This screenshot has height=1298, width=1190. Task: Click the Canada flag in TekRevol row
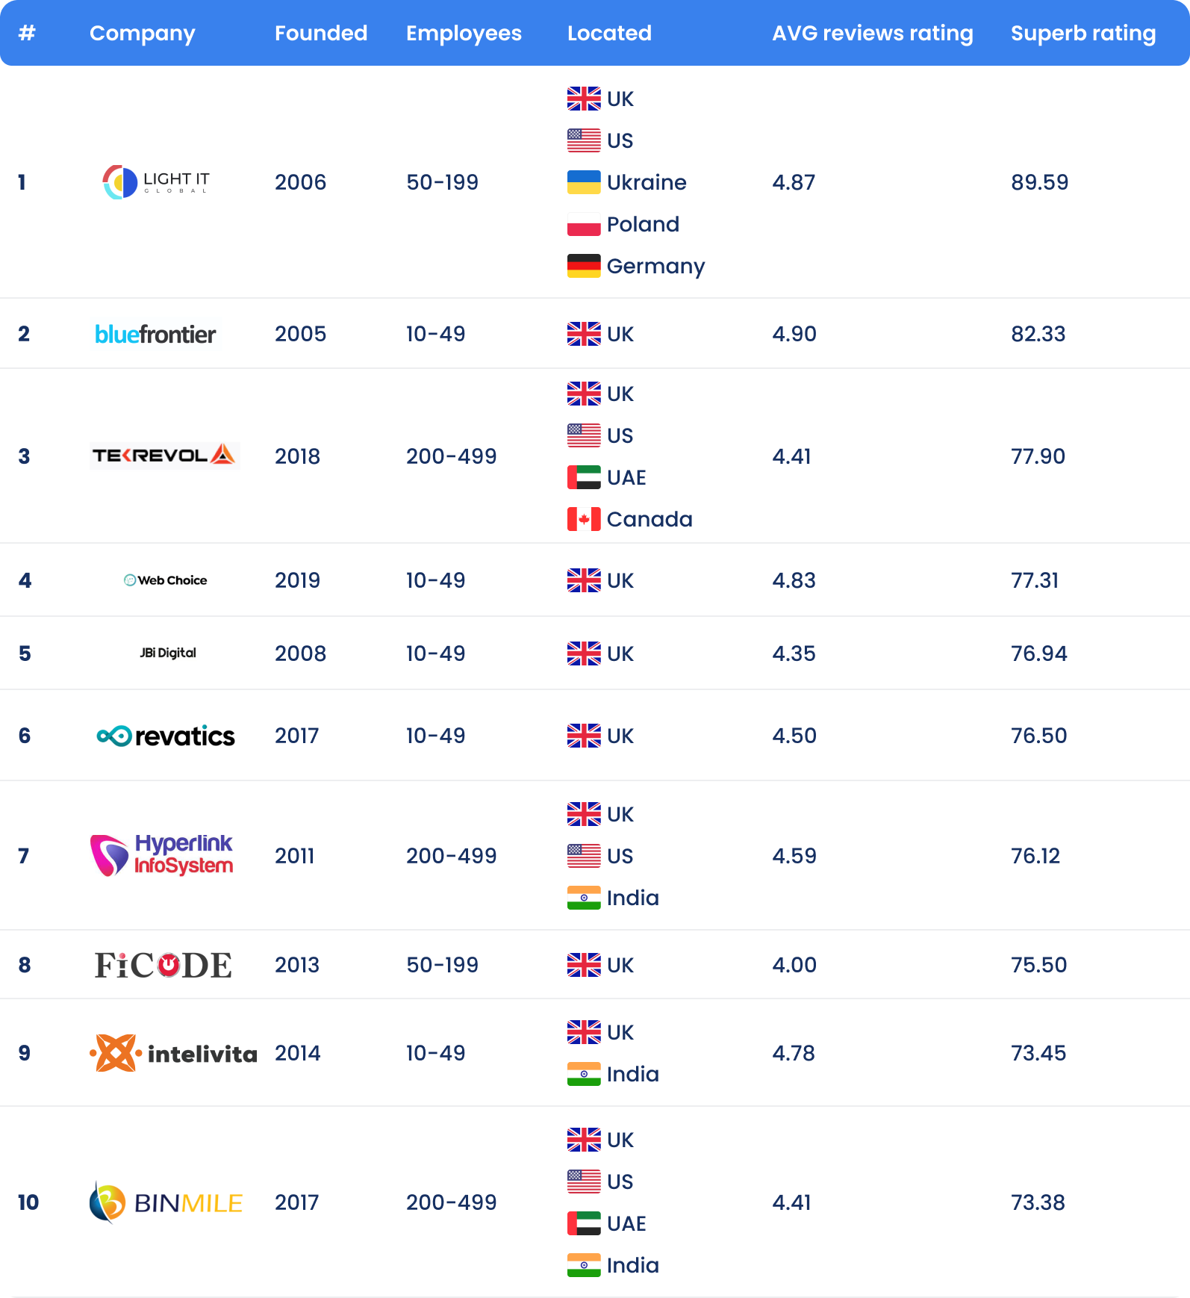pos(583,519)
